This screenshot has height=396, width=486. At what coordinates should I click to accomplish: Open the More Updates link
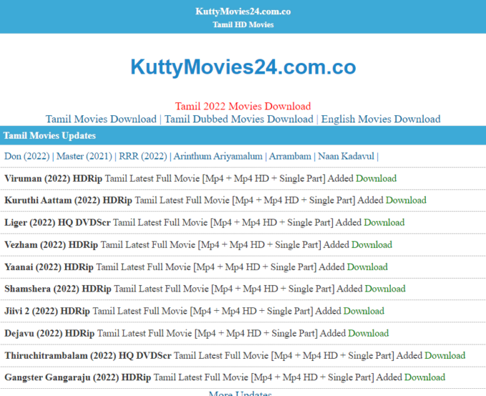pyautogui.click(x=240, y=393)
